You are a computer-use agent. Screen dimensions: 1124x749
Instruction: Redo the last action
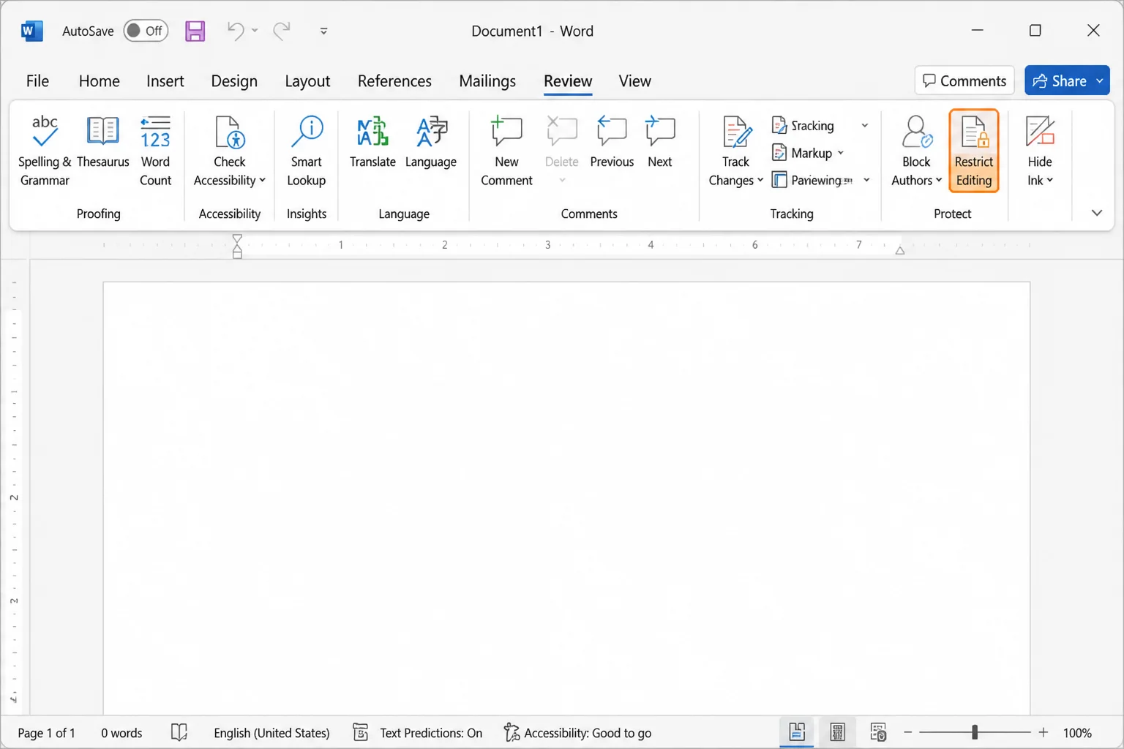coord(282,31)
